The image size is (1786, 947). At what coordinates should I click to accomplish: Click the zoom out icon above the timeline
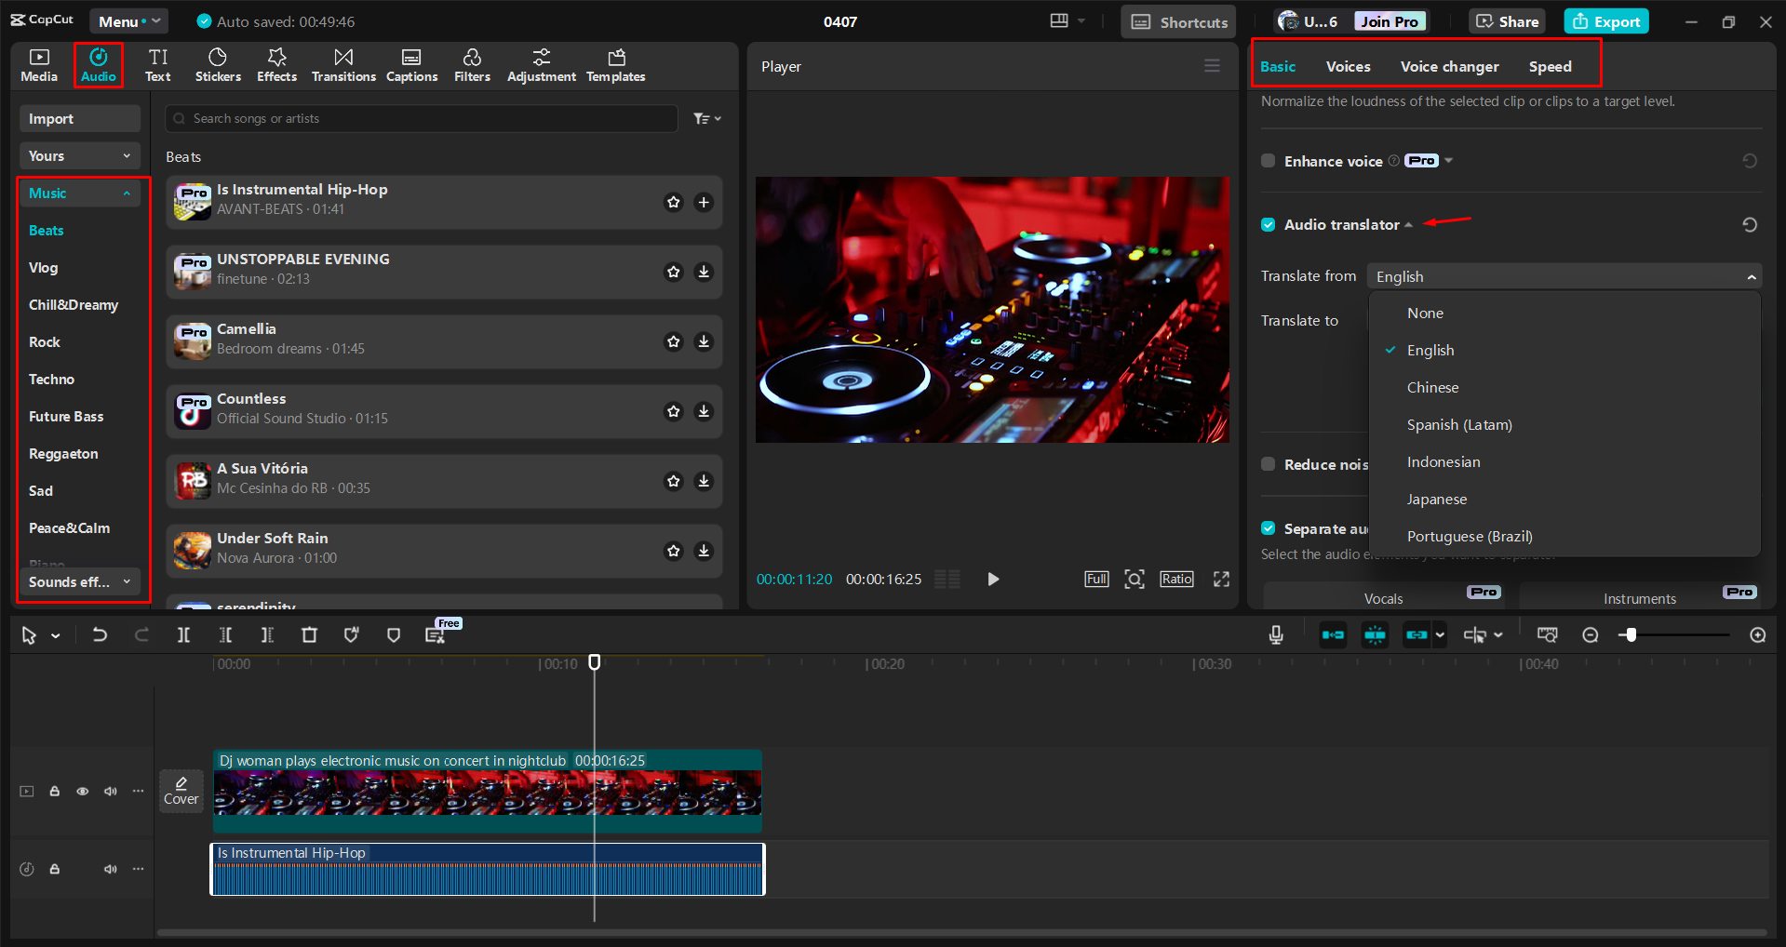(x=1591, y=634)
